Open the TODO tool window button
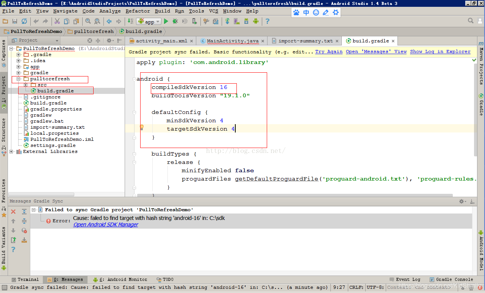 click(164, 279)
